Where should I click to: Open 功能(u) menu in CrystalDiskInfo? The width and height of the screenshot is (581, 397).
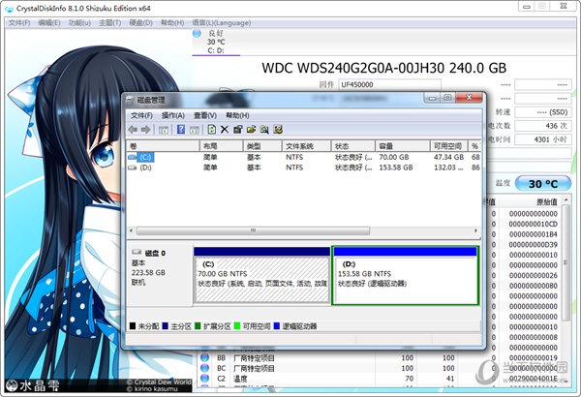[x=80, y=23]
